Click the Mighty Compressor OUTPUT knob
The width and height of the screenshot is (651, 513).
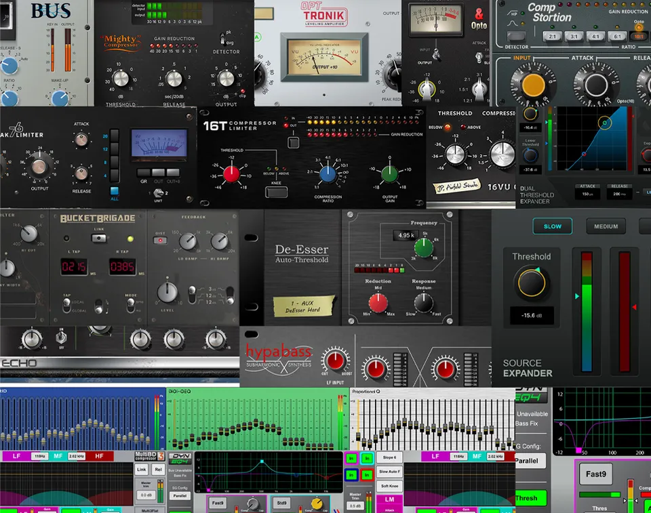226,78
